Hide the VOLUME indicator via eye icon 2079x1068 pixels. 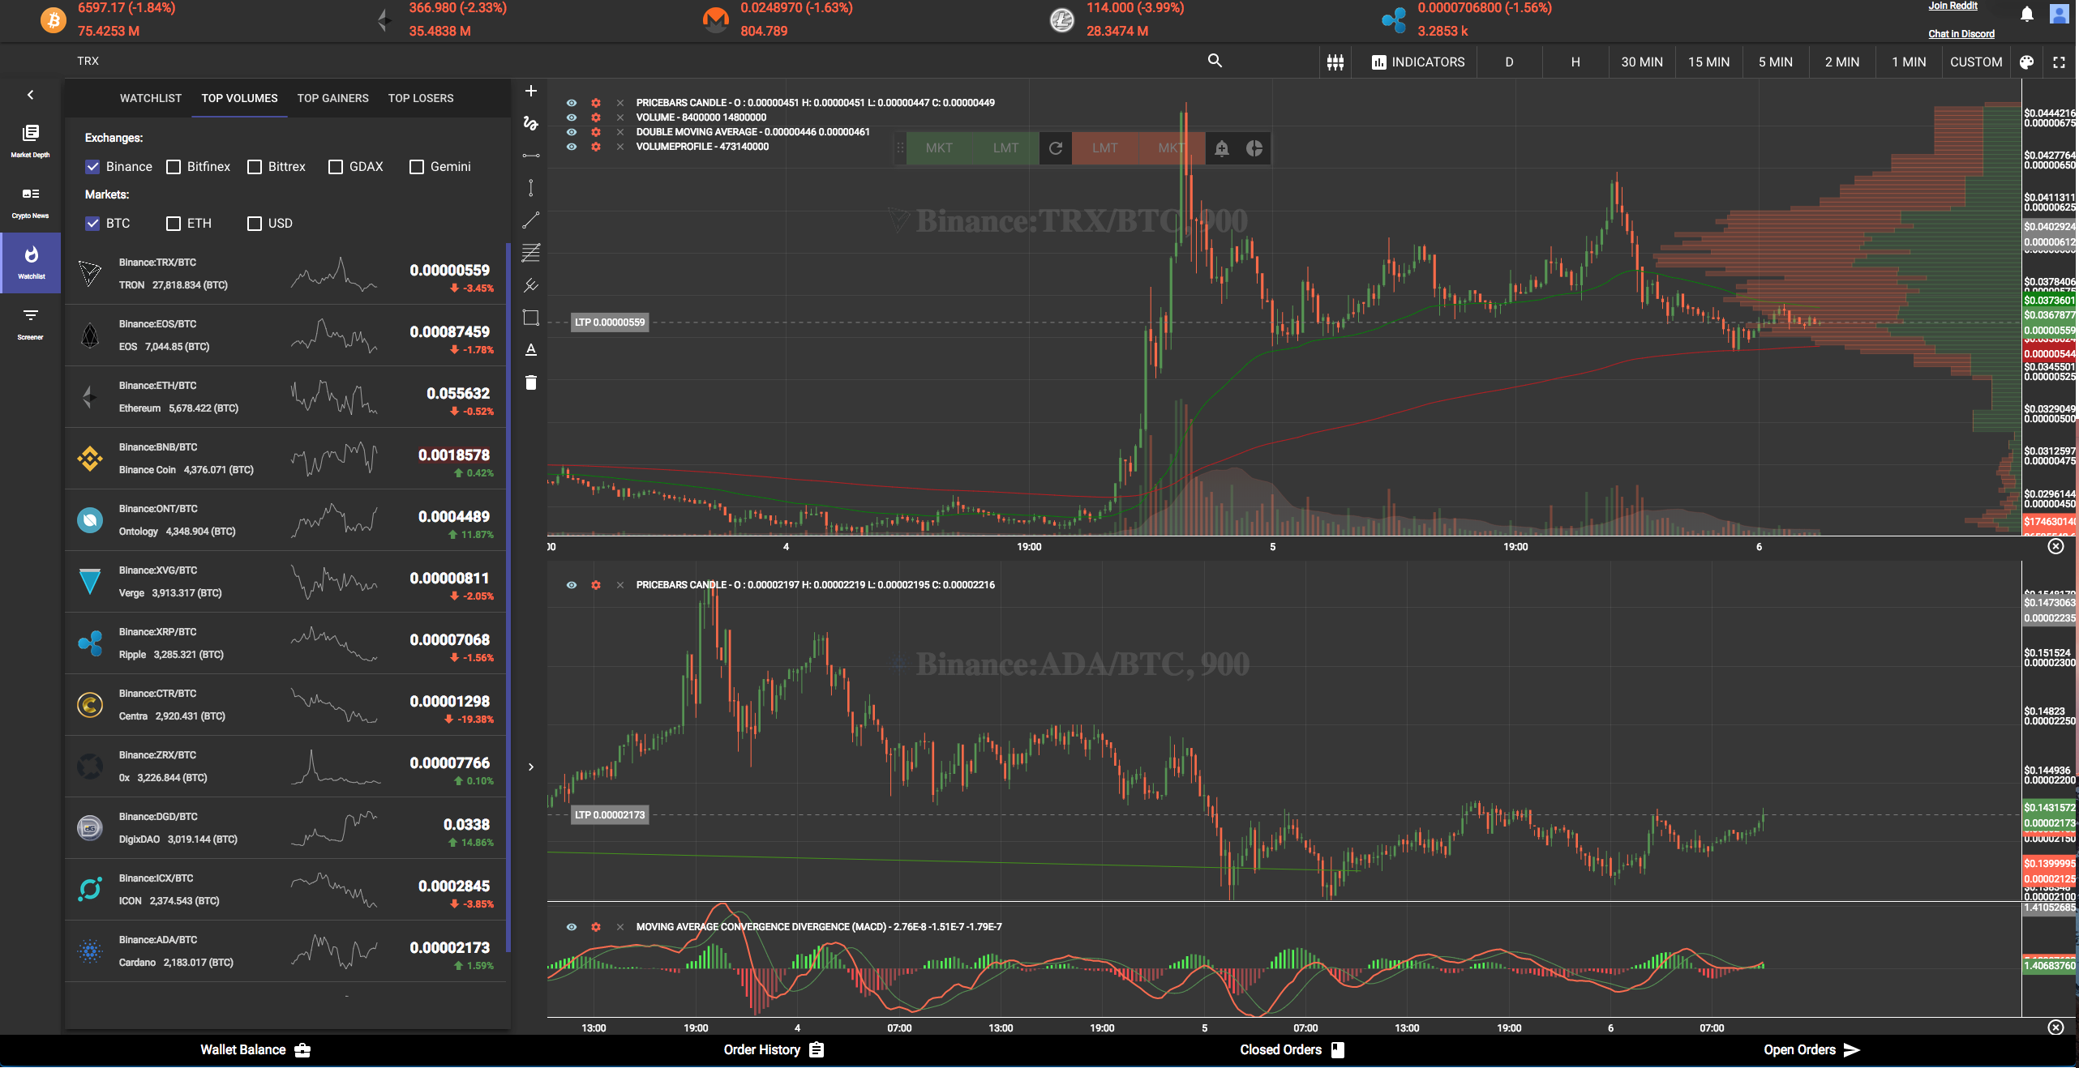coord(572,117)
